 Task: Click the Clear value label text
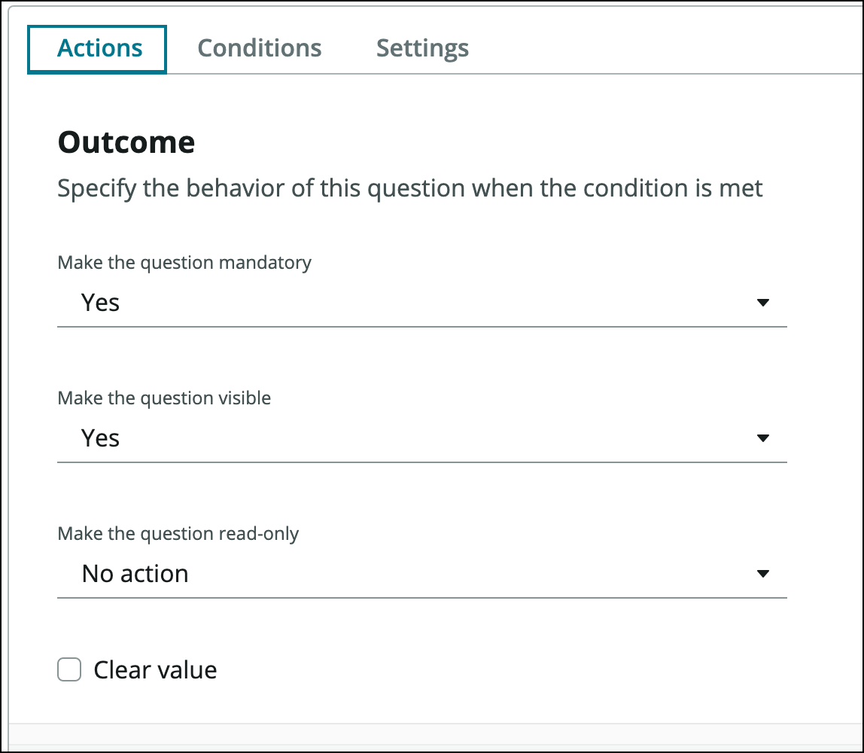(155, 670)
